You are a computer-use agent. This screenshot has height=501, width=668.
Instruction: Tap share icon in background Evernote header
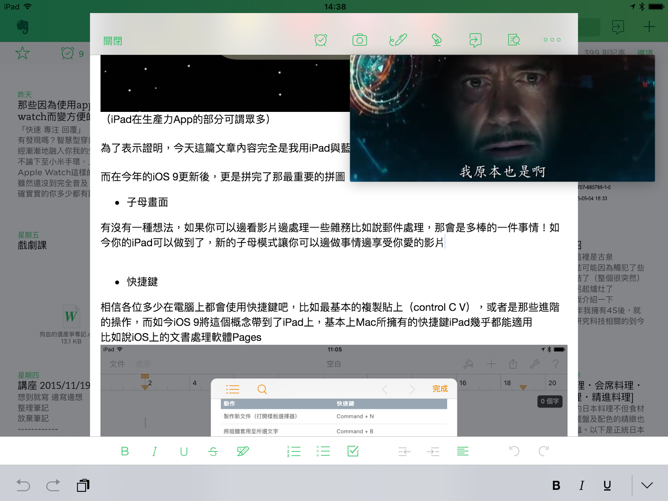[x=618, y=27]
